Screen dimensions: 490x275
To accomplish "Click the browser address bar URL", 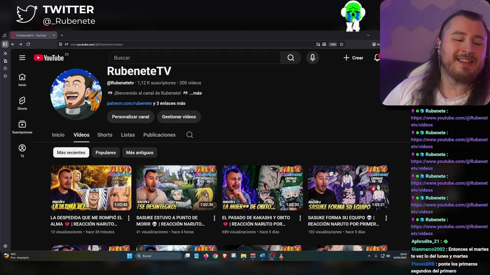I will click(96, 44).
